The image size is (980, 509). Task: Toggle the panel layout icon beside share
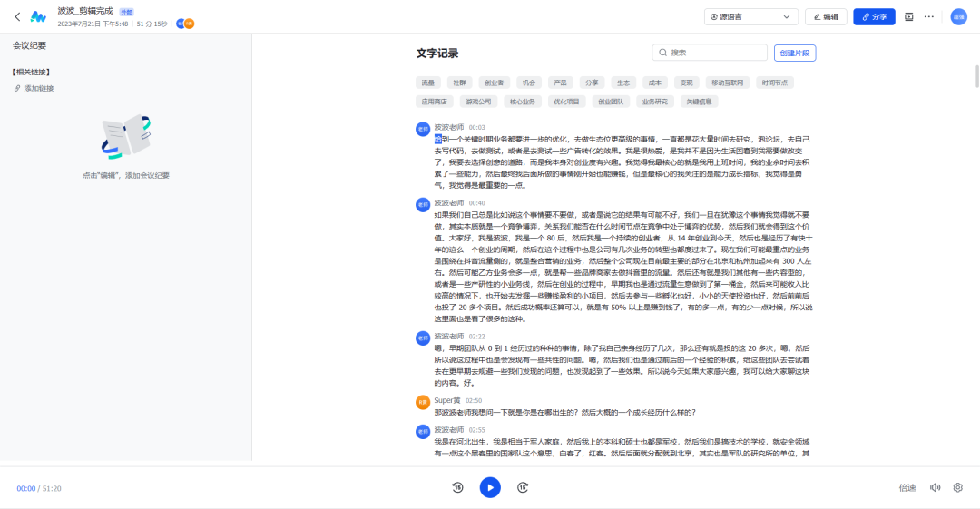pos(908,17)
